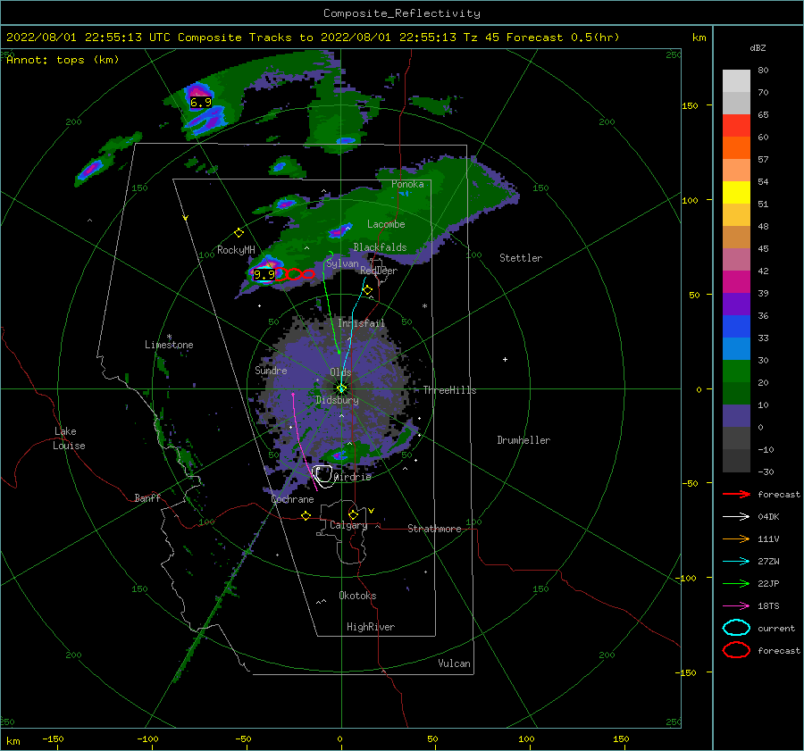Viewport: 804px width, 751px height.
Task: Click the red forecast ellipse icon
Action: pos(736,650)
